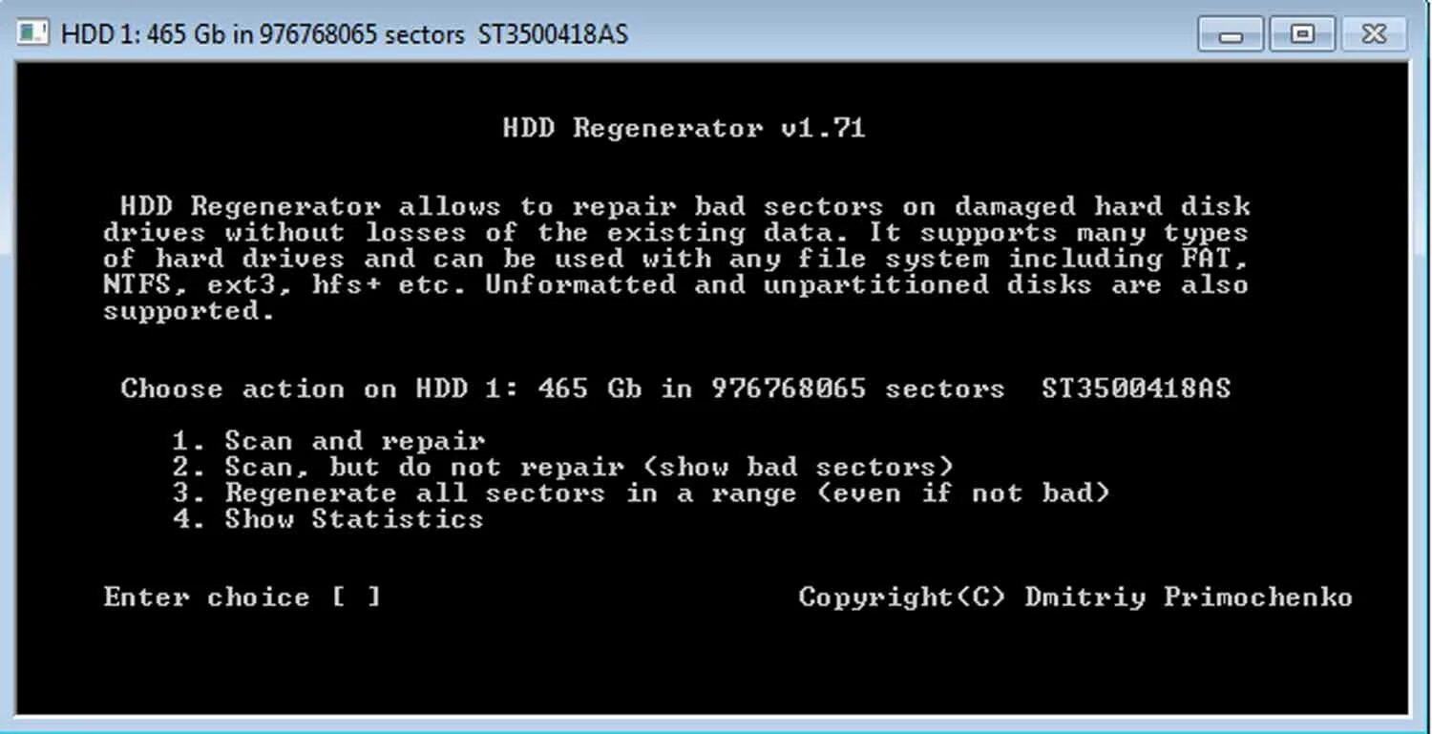The height and width of the screenshot is (734, 1432).
Task: Maximize the HDD Regenerator console window
Action: pyautogui.click(x=1302, y=35)
